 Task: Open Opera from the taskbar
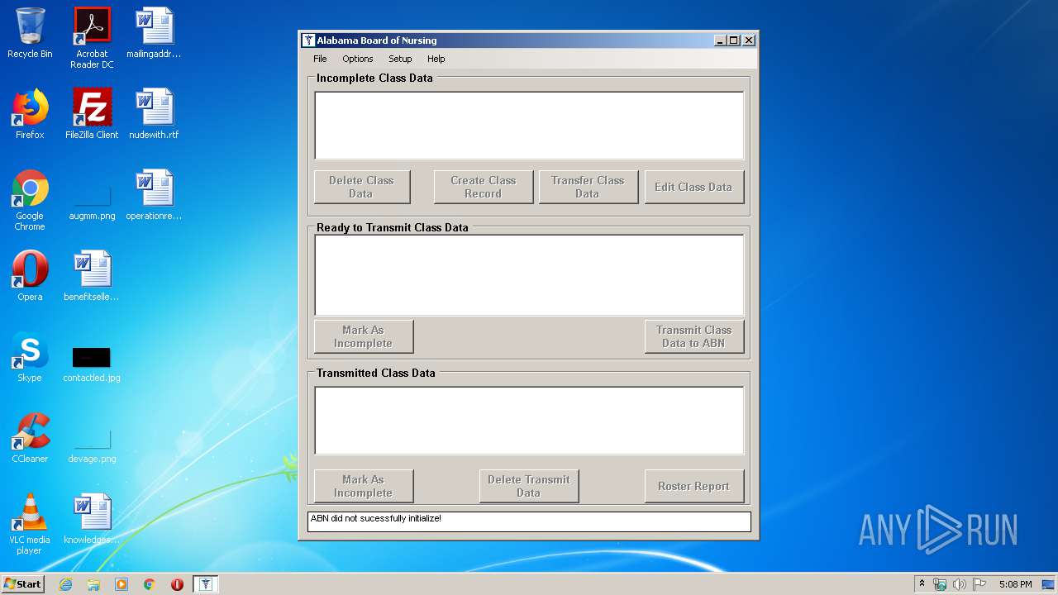[x=177, y=584]
